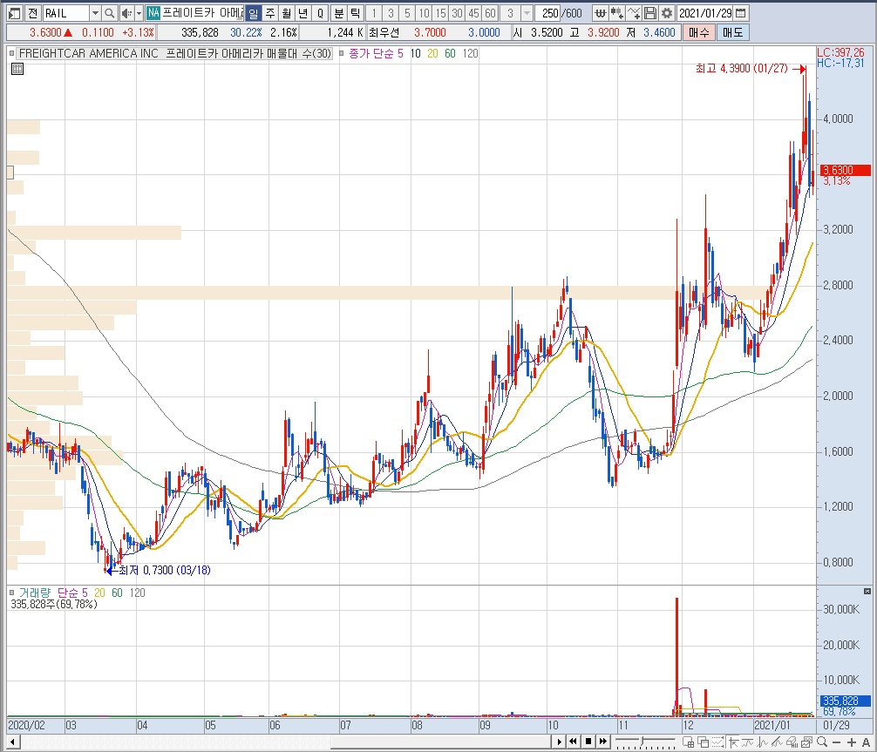The height and width of the screenshot is (752, 877).
Task: Open the data table grid icon
Action: pos(17,69)
